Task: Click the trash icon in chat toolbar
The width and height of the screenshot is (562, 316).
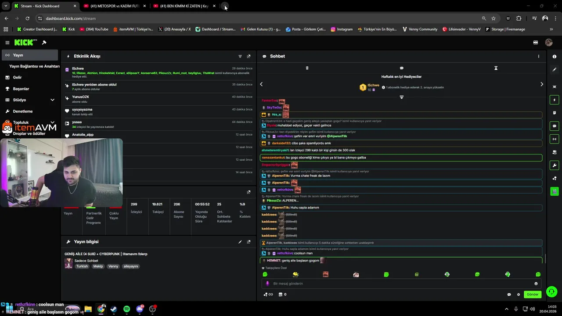Action: point(307,68)
